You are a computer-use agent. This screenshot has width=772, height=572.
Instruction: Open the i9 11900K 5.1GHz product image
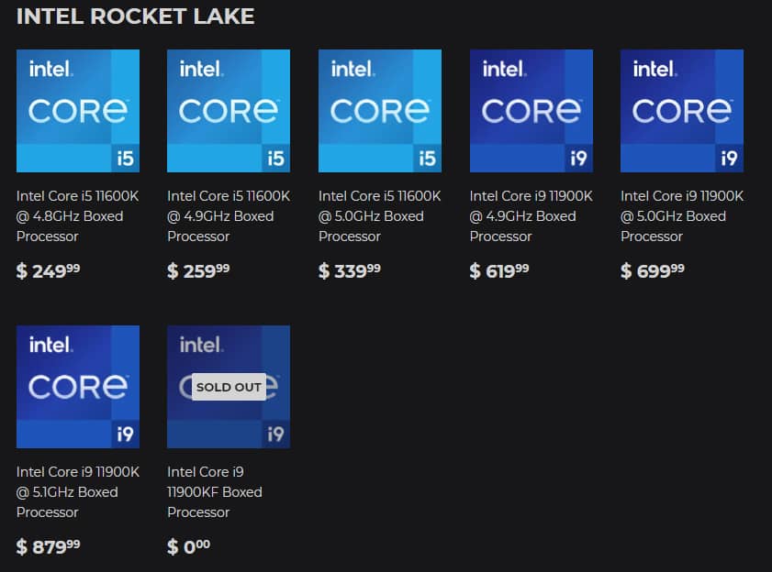point(78,387)
